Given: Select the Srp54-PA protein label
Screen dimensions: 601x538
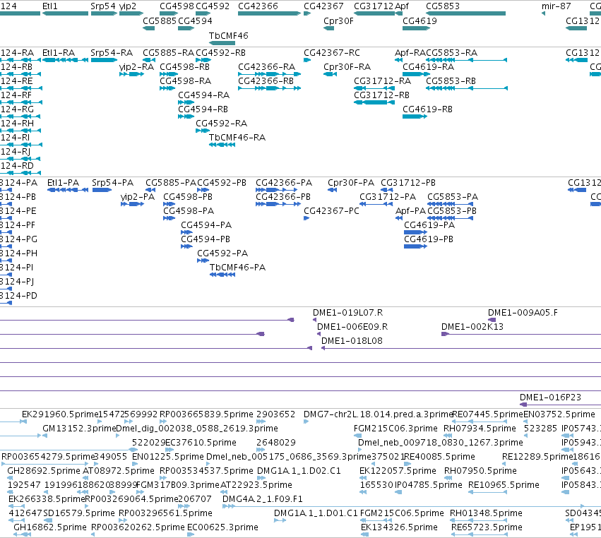Looking at the screenshot, I should tap(113, 183).
